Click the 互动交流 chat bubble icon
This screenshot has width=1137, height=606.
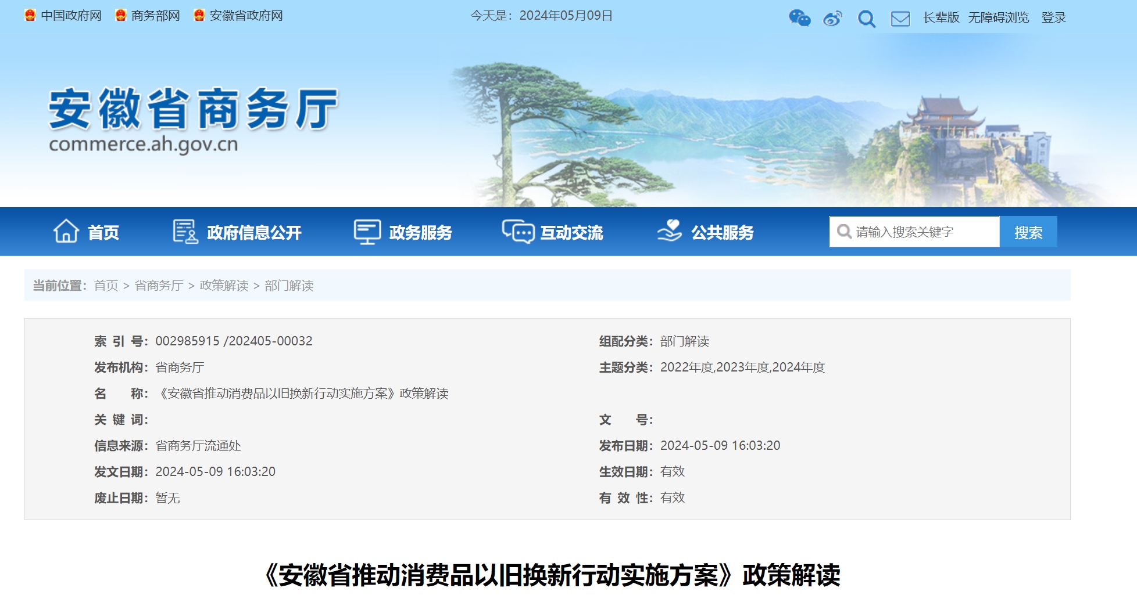[x=517, y=232]
